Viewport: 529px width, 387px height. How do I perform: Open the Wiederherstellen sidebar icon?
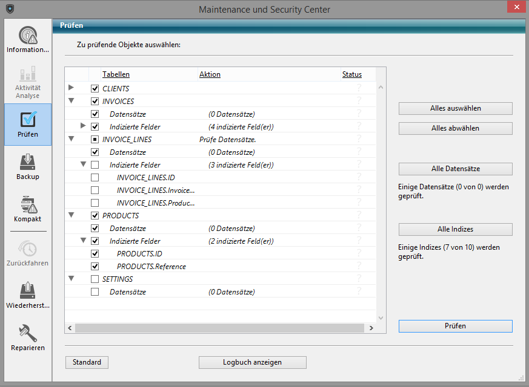(28, 291)
